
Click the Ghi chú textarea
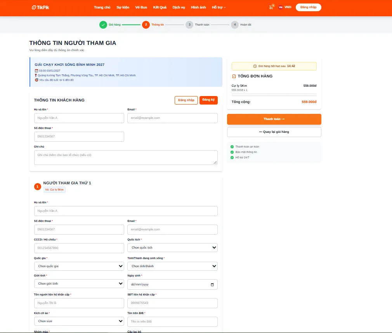click(x=126, y=157)
